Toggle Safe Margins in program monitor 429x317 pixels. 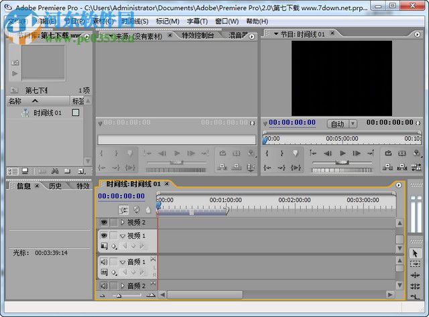click(x=402, y=153)
